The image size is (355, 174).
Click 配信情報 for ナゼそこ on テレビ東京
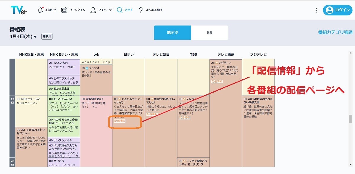click(x=217, y=81)
